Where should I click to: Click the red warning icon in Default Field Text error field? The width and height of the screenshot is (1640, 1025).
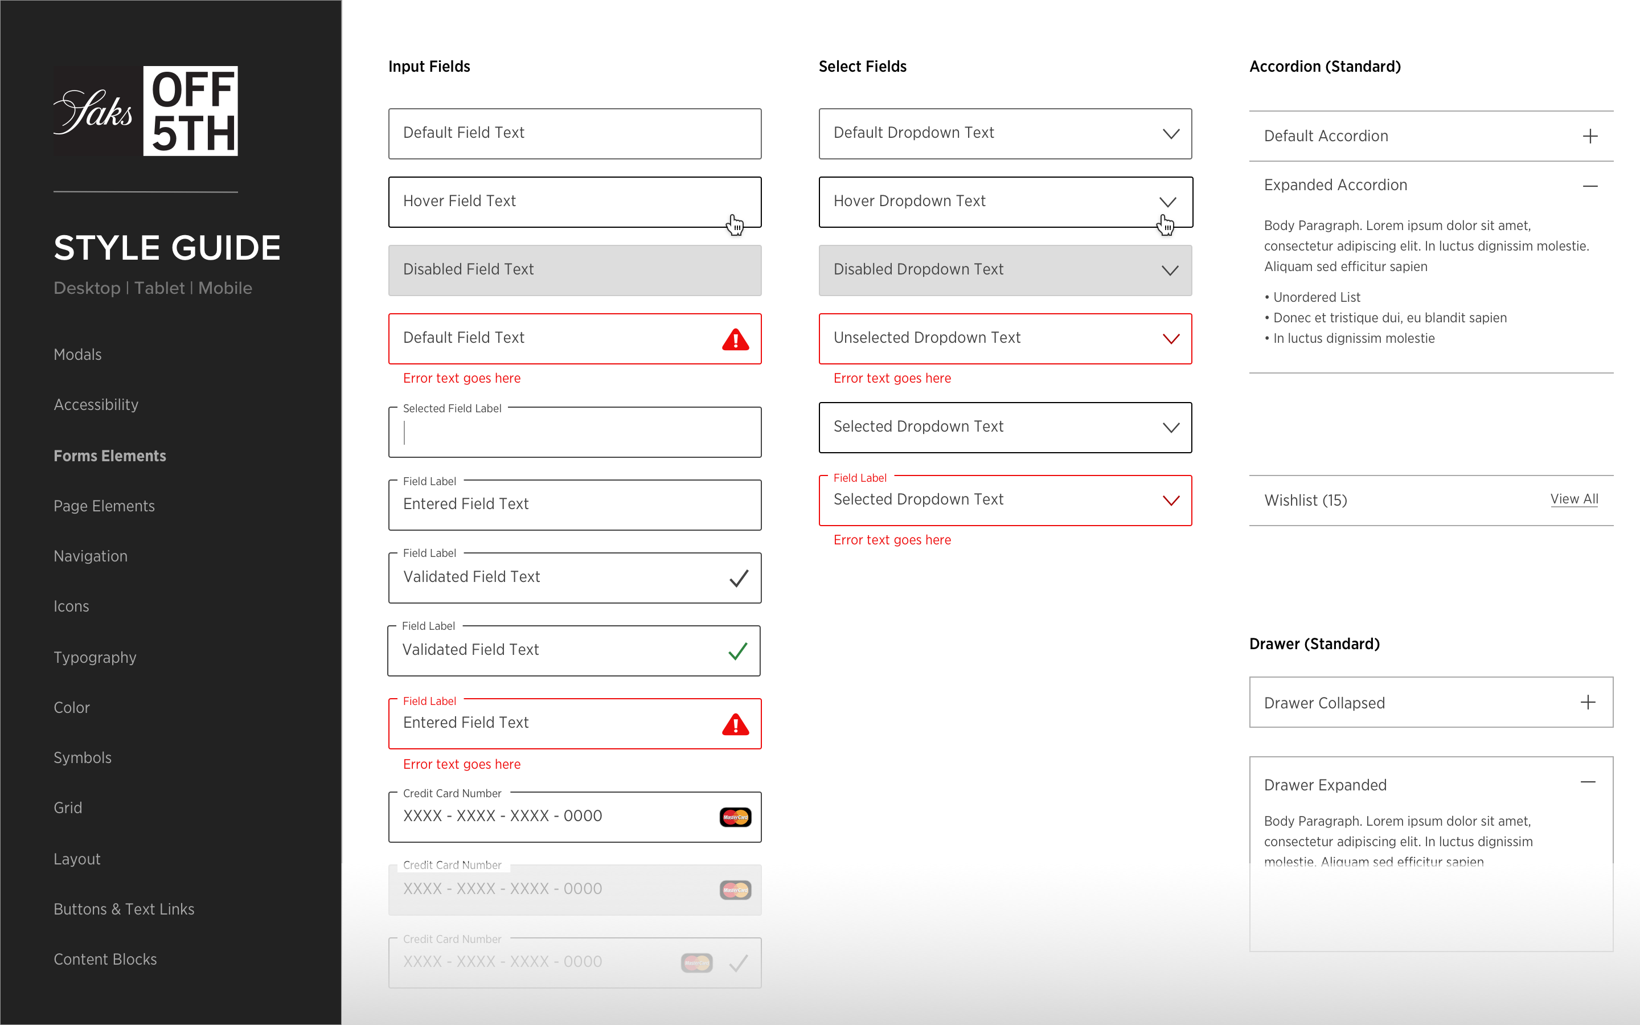[735, 339]
